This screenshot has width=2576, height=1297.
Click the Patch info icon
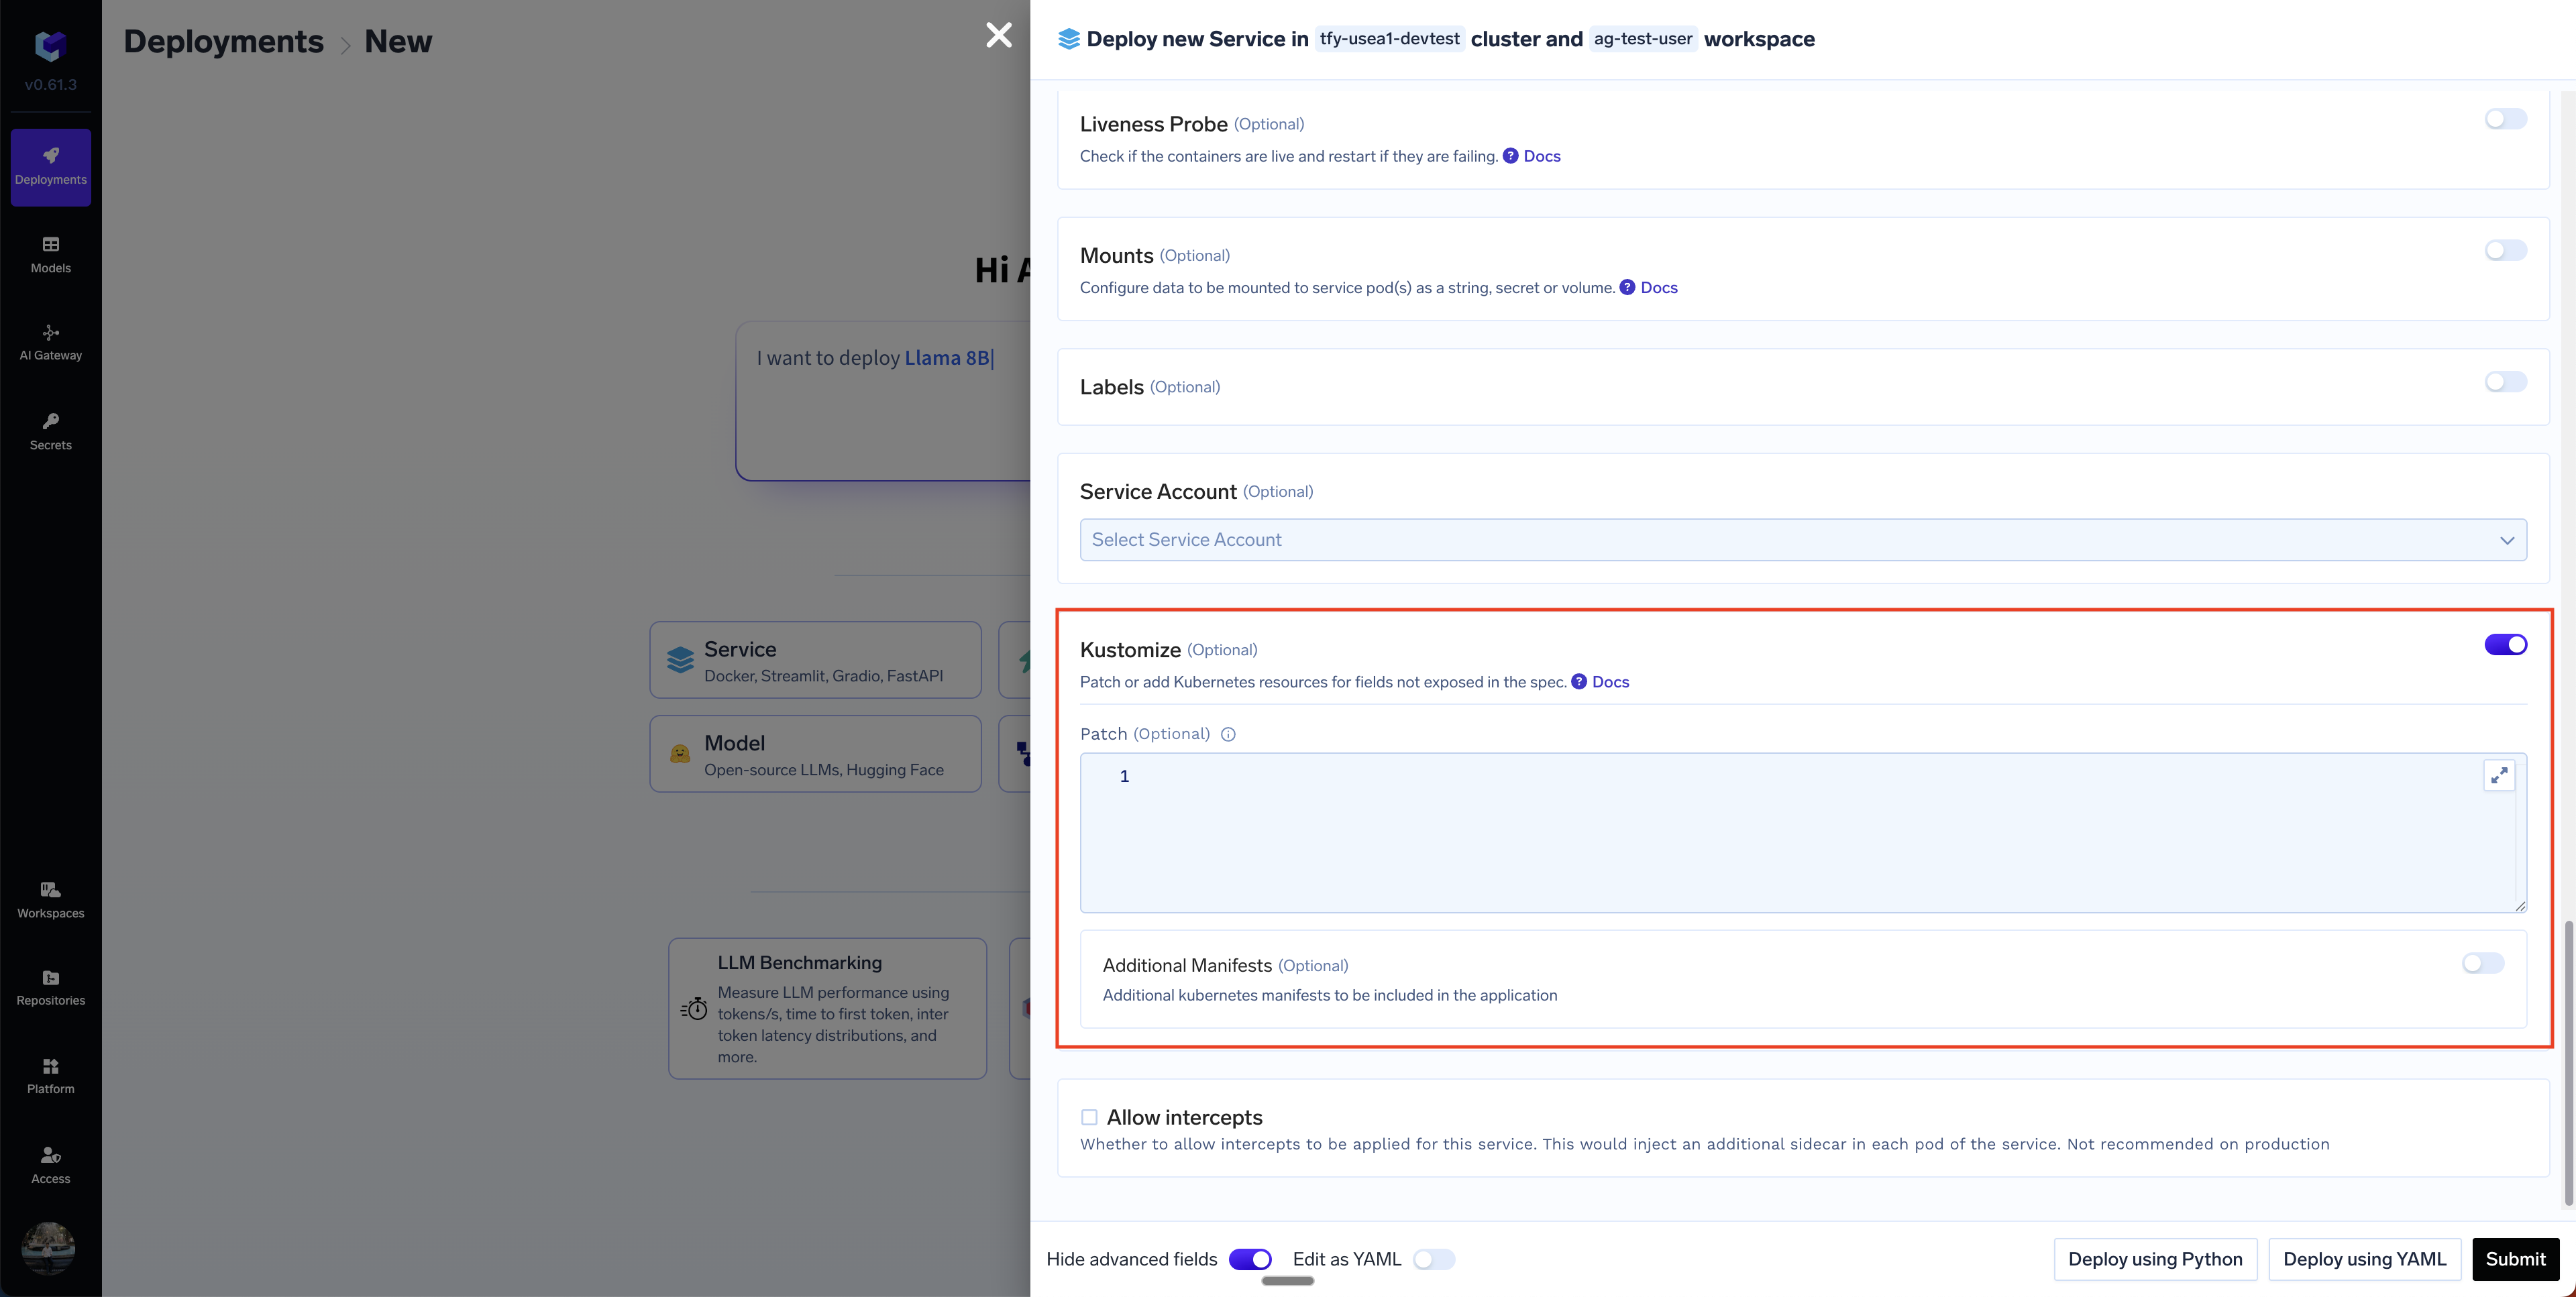click(x=1228, y=734)
